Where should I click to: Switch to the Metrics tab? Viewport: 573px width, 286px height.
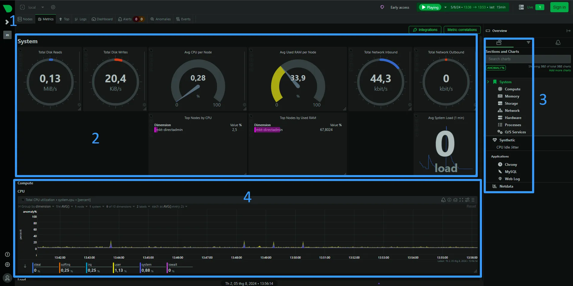46,19
